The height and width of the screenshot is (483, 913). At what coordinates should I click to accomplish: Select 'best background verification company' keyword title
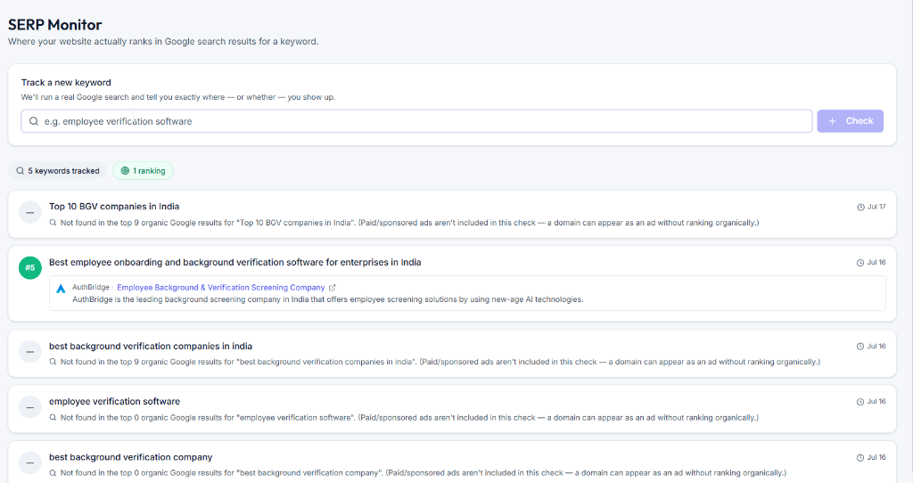pyautogui.click(x=130, y=457)
